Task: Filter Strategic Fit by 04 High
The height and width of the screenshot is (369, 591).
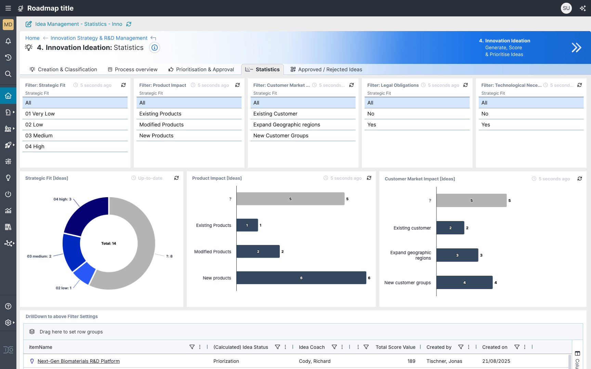Action: (x=75, y=147)
